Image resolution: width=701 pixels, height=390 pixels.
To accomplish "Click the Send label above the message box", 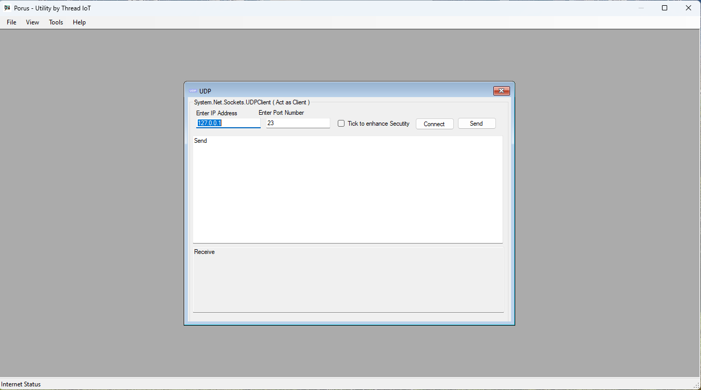I will [200, 140].
